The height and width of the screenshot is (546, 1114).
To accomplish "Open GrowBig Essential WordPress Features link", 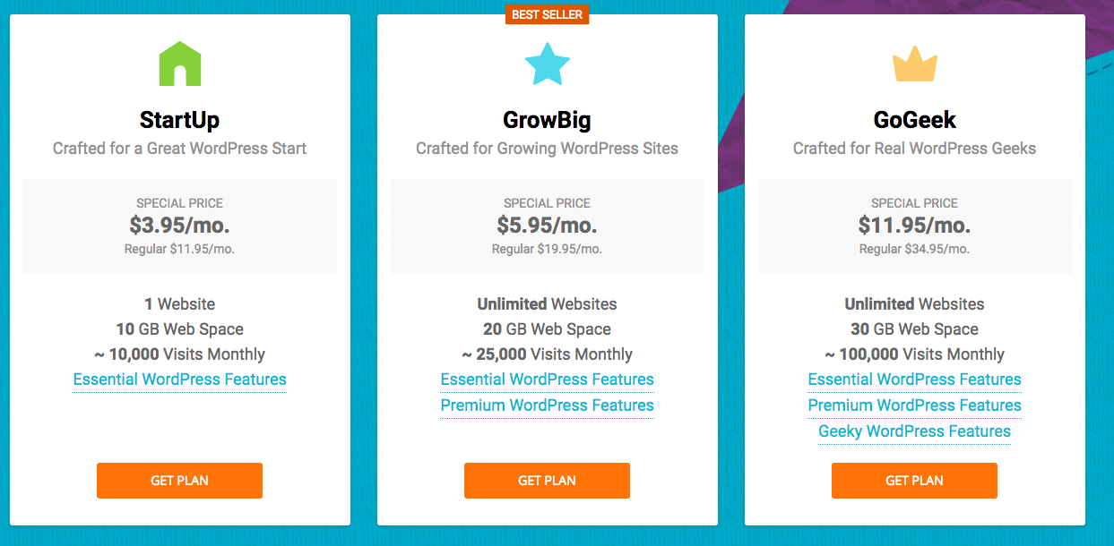I will click(548, 380).
